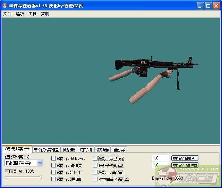Enable the 顯示地面 checkbox
This screenshot has height=188, width=222.
click(x=95, y=158)
